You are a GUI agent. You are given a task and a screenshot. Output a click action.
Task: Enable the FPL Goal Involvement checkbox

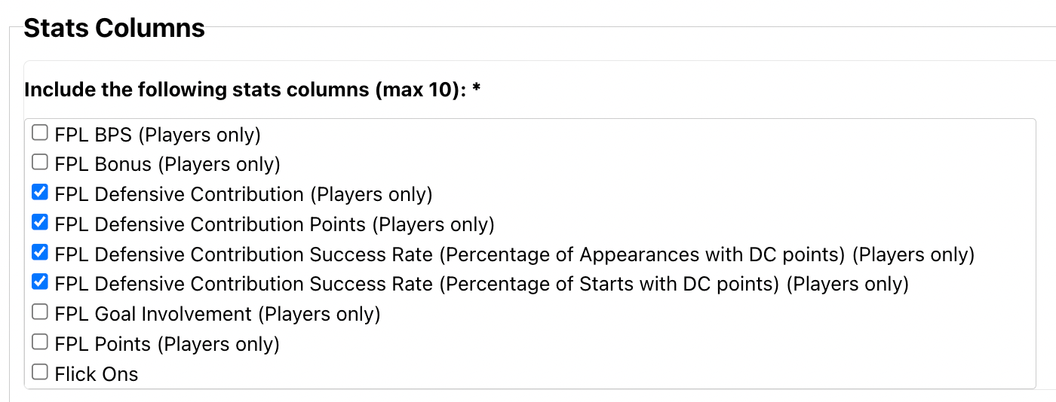click(40, 312)
